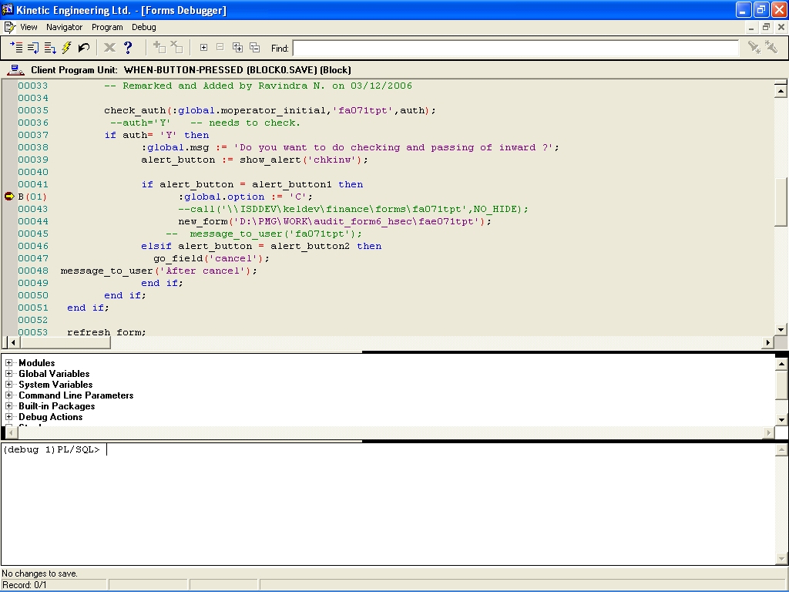
Task: Open the Debug menu
Action: click(x=143, y=27)
